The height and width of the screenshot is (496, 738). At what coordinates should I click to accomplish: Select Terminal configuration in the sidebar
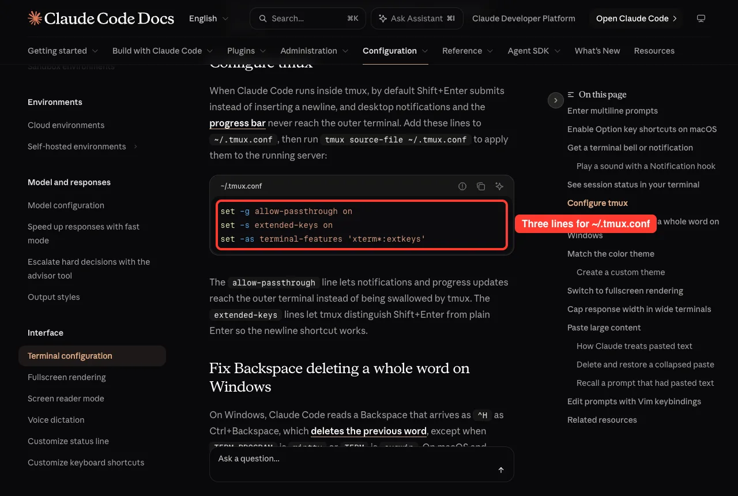click(92, 356)
